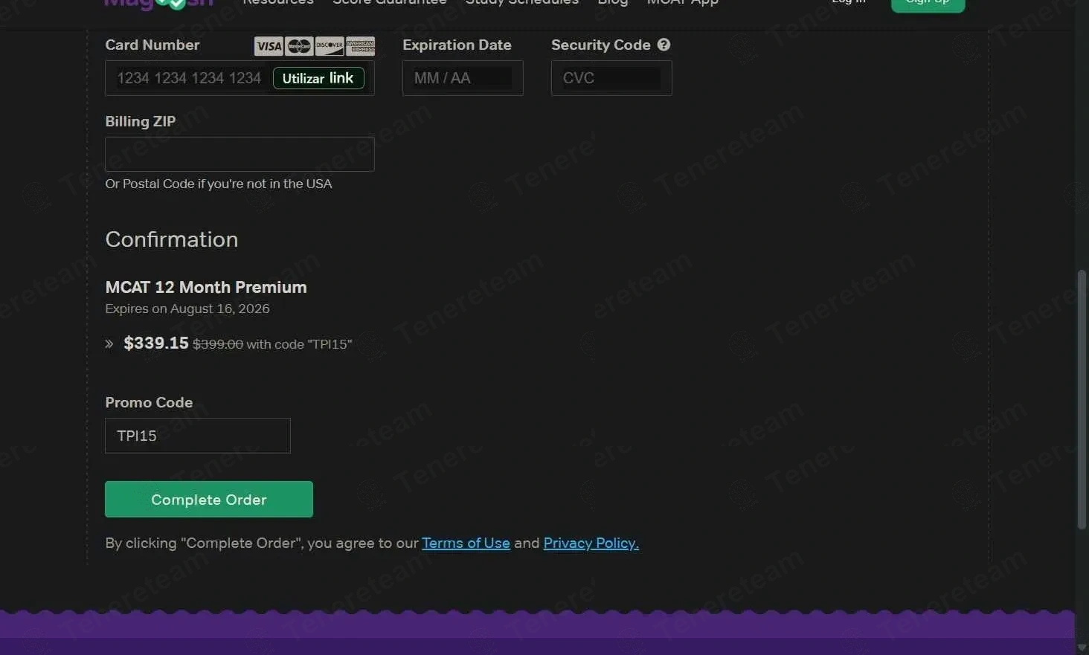Submit with the Complete Order button

pos(209,500)
